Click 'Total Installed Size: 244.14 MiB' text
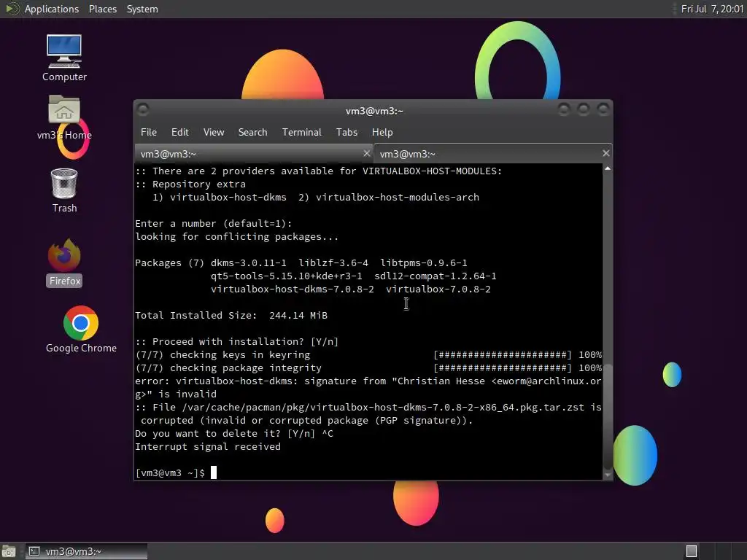Viewport: 747px width, 560px height. click(x=231, y=315)
